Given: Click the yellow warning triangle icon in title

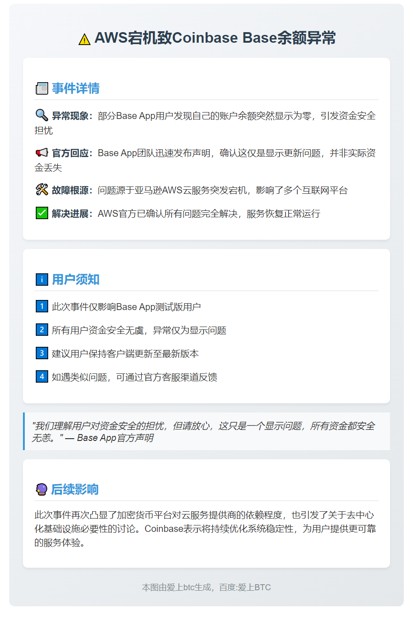Looking at the screenshot, I should [84, 40].
